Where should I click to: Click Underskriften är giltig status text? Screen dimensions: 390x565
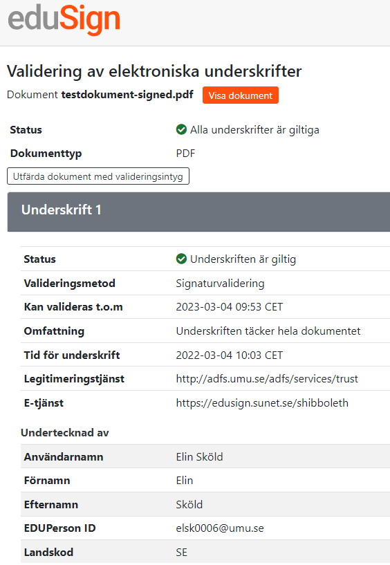243,259
